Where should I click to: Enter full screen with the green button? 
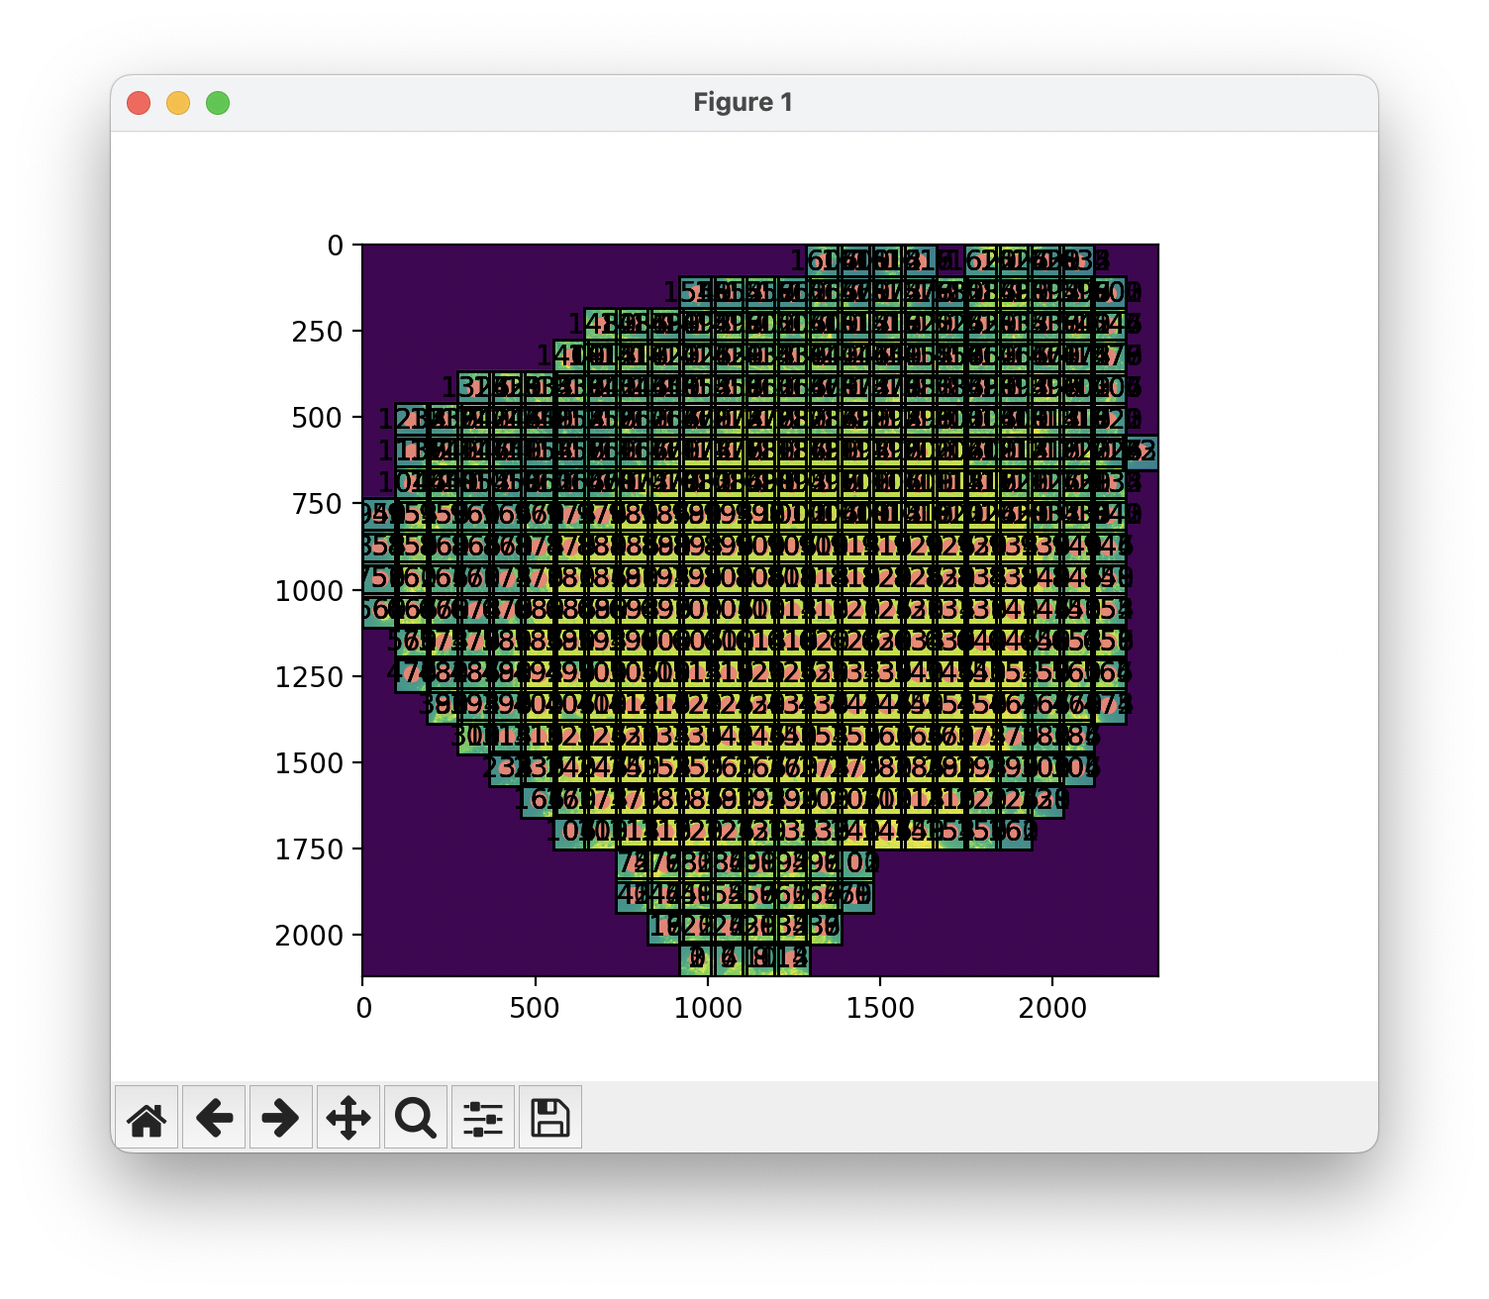219,102
